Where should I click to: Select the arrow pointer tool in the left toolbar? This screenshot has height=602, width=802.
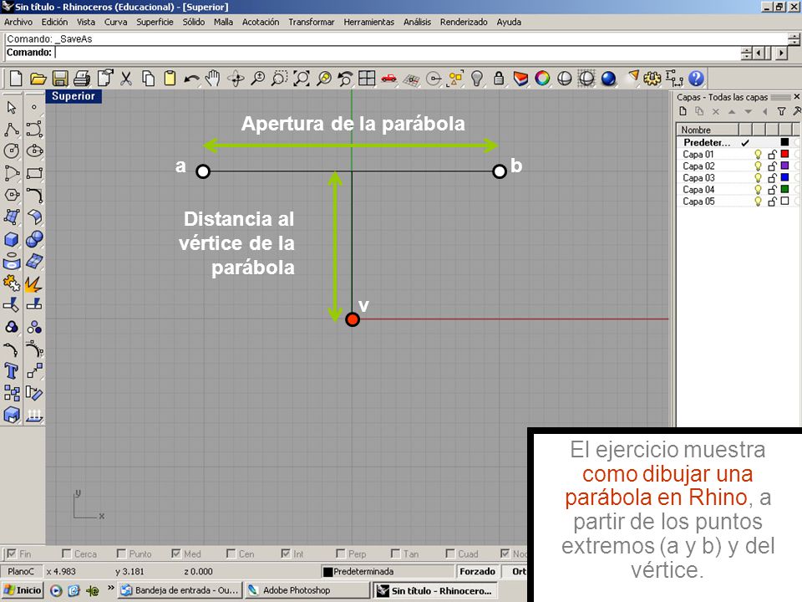(11, 107)
